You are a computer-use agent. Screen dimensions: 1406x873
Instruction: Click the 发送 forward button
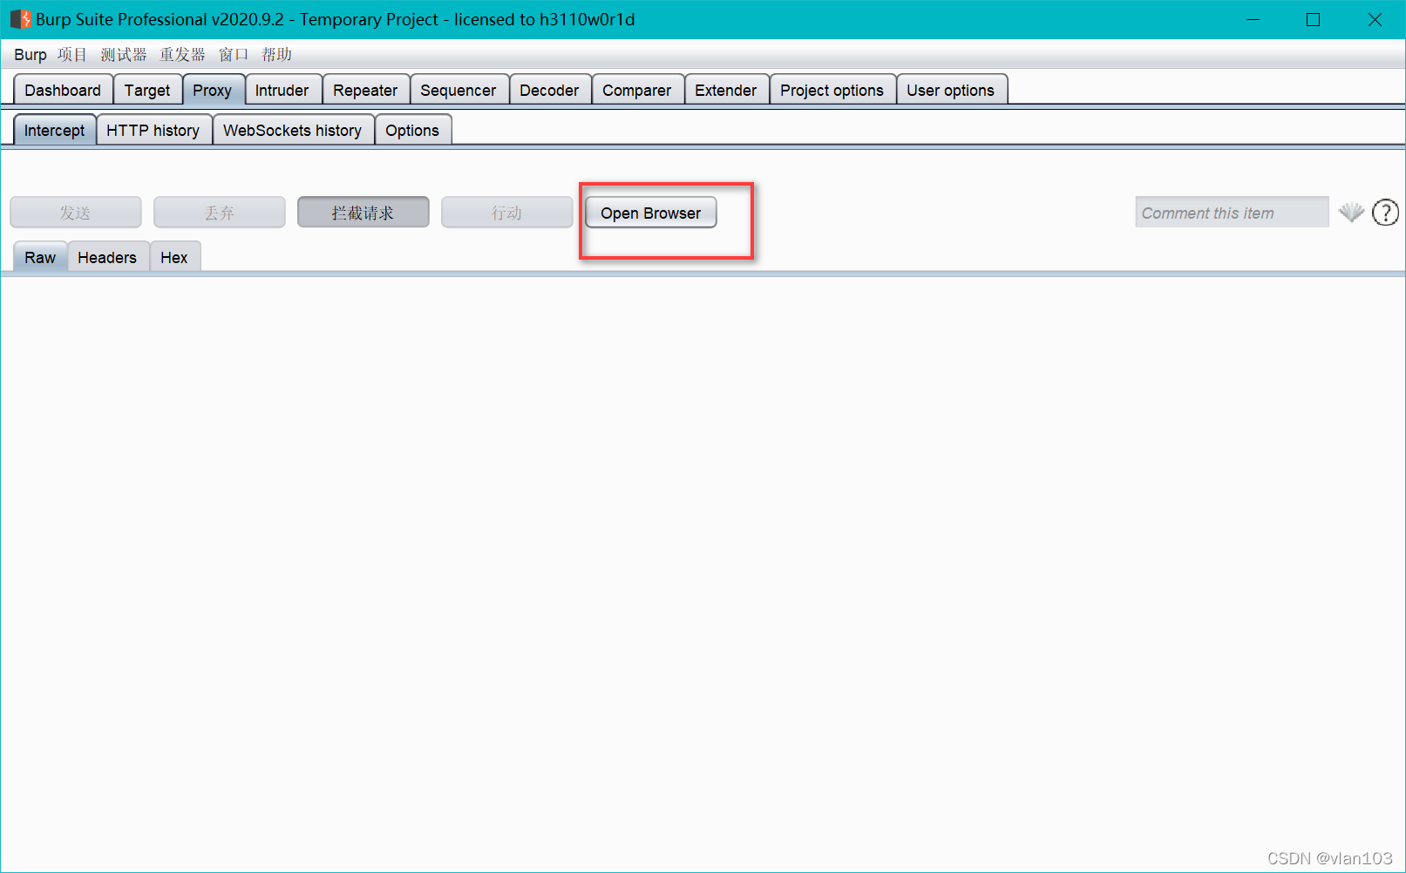click(76, 213)
